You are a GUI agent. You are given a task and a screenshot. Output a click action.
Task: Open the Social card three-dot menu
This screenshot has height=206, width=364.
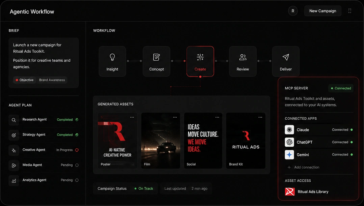[x=217, y=117]
